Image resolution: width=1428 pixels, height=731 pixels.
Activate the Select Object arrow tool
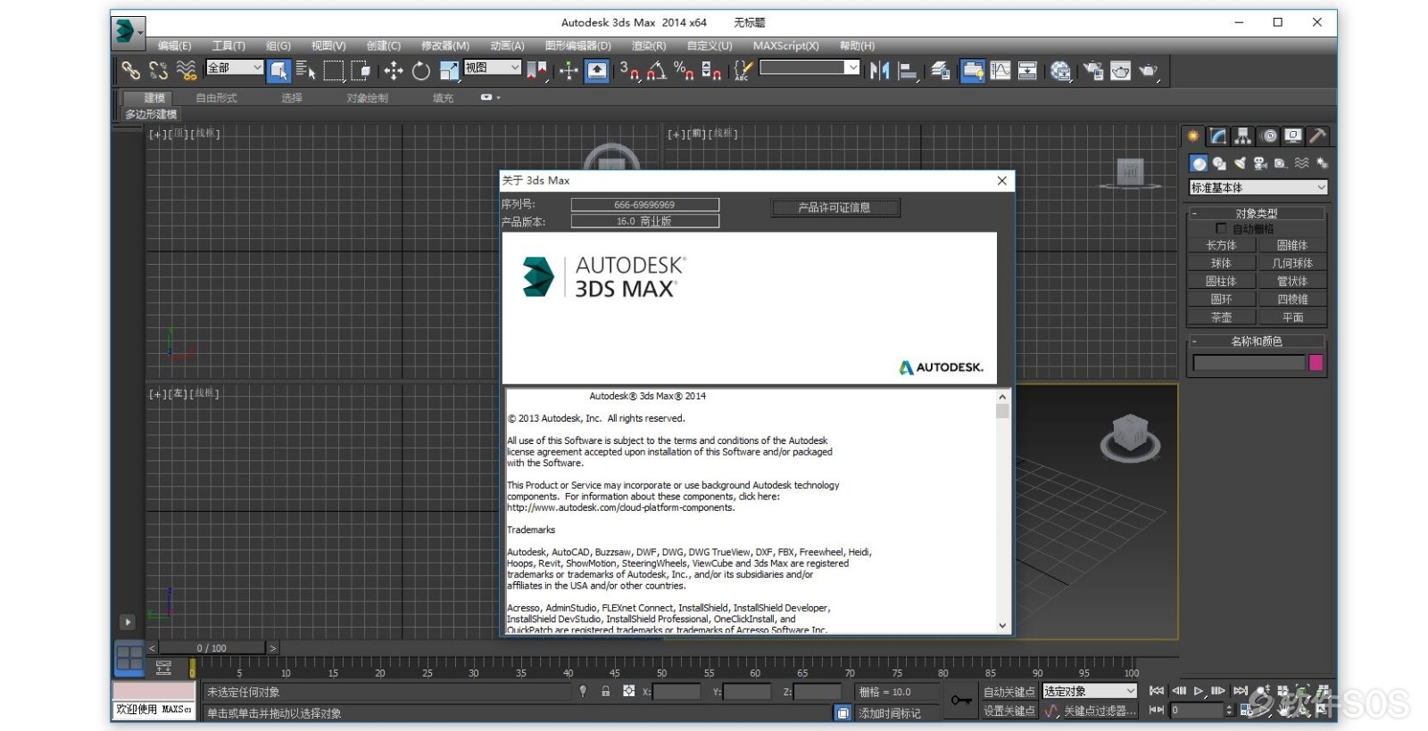pyautogui.click(x=278, y=70)
